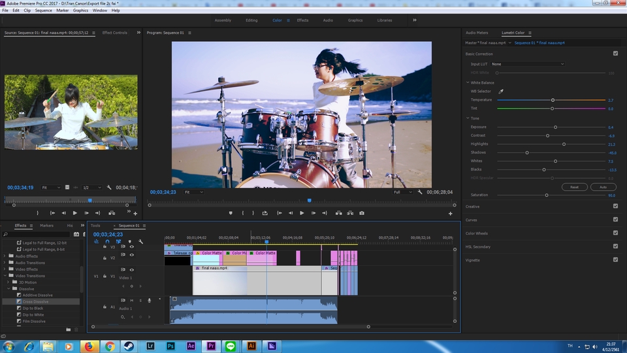The height and width of the screenshot is (353, 627).
Task: Toggle Curves section checkbox
Action: coord(615,220)
